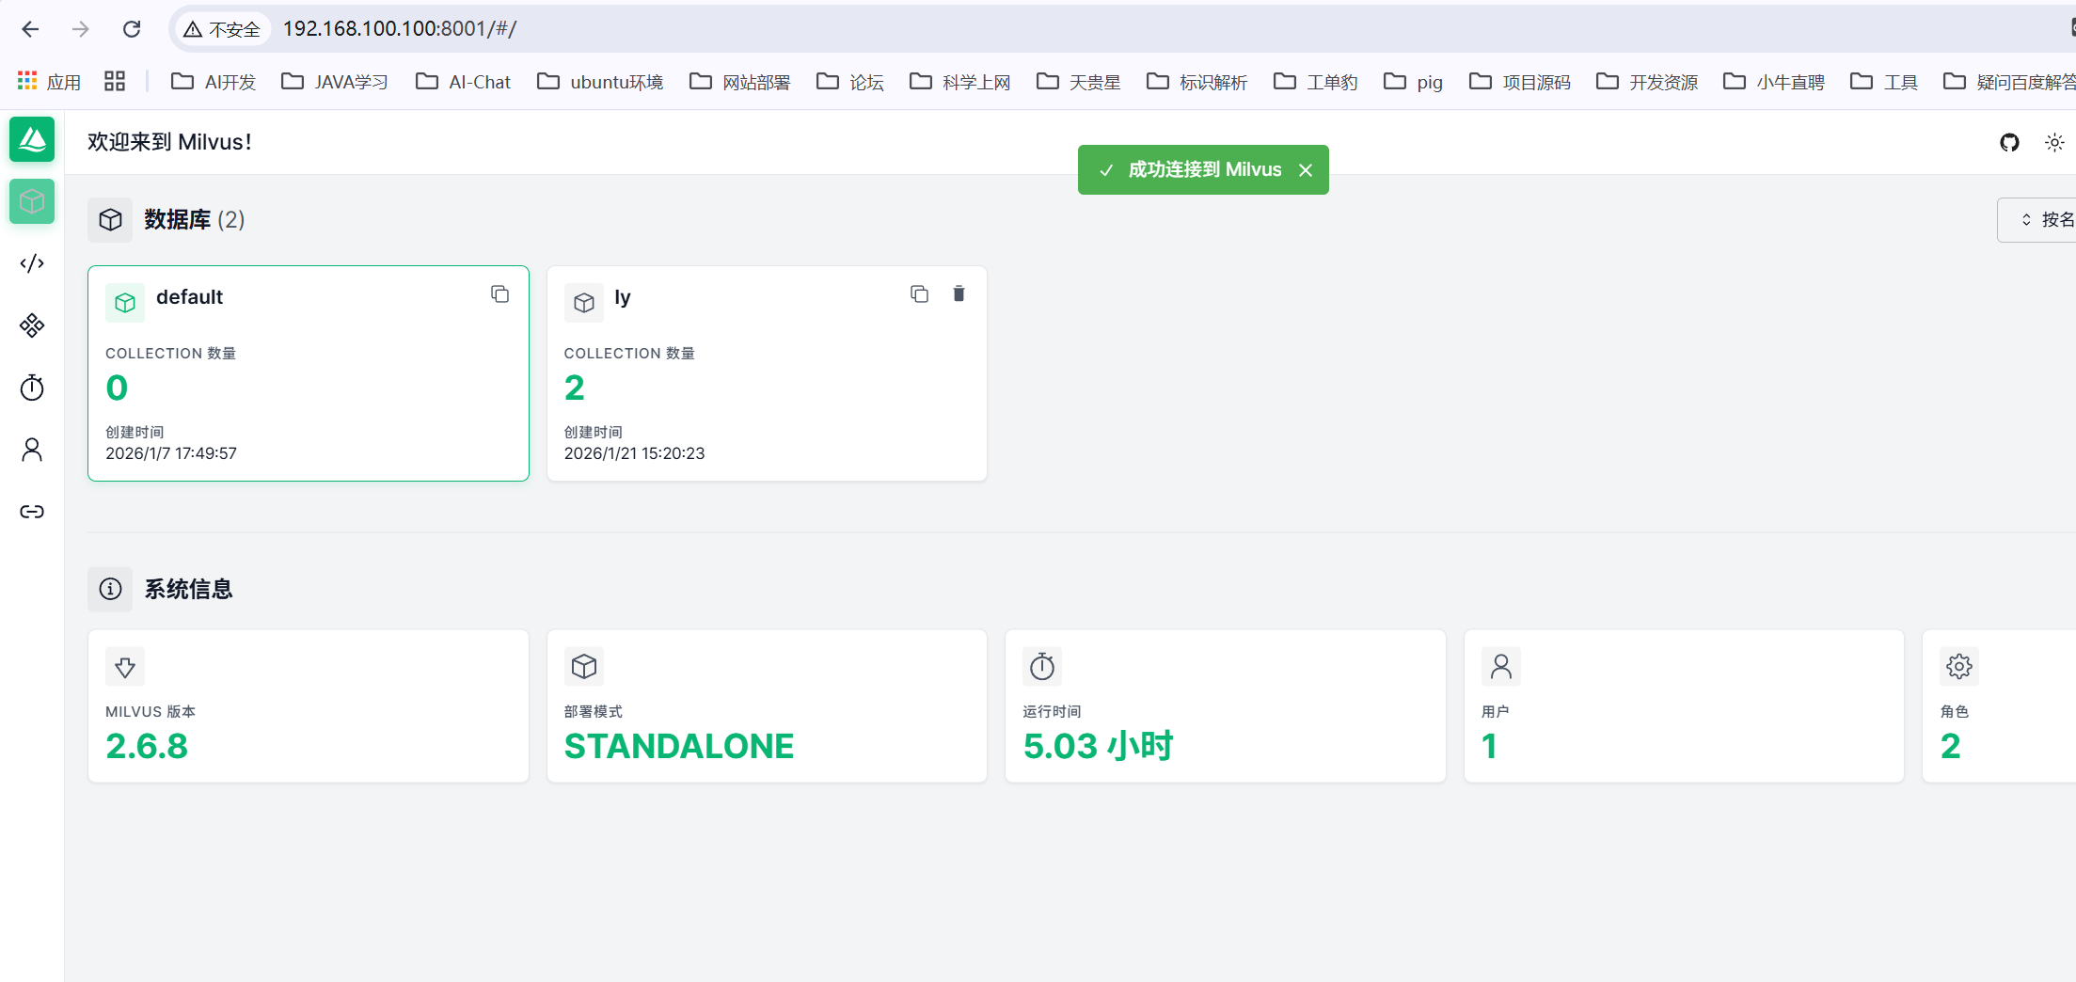Go forward in browser history
Viewport: 2076px width, 982px height.
click(81, 29)
